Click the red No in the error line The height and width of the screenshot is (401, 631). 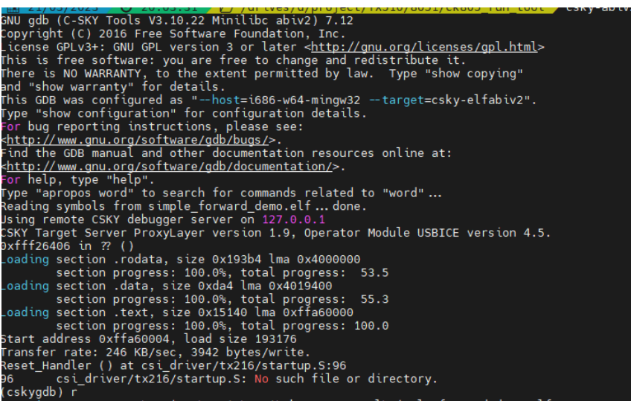click(x=261, y=379)
